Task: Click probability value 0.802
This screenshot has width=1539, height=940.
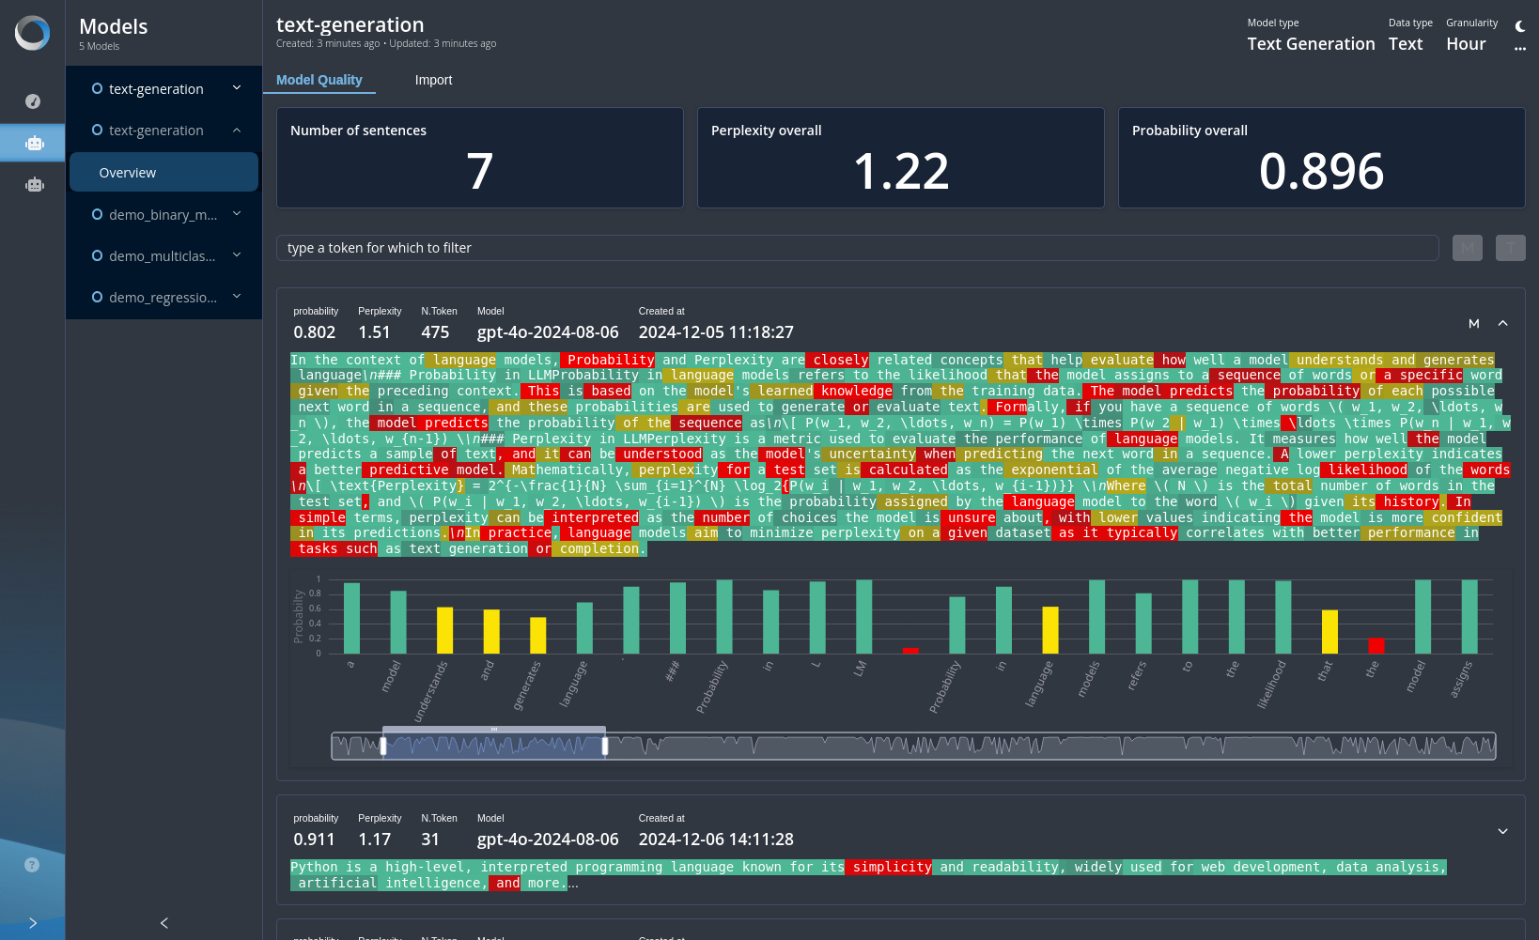Action: click(314, 332)
